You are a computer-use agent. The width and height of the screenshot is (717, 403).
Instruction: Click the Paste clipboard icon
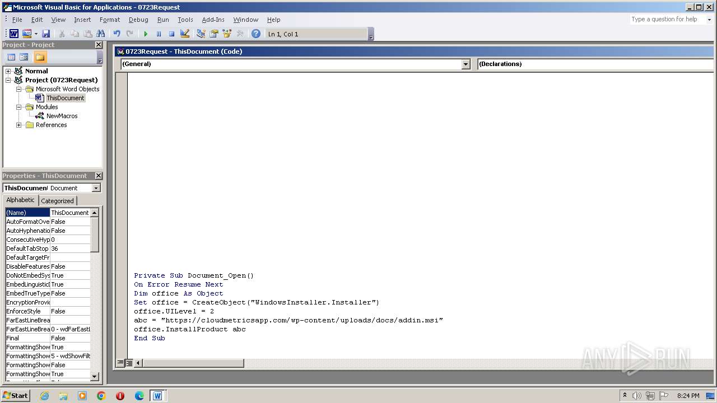(87, 34)
